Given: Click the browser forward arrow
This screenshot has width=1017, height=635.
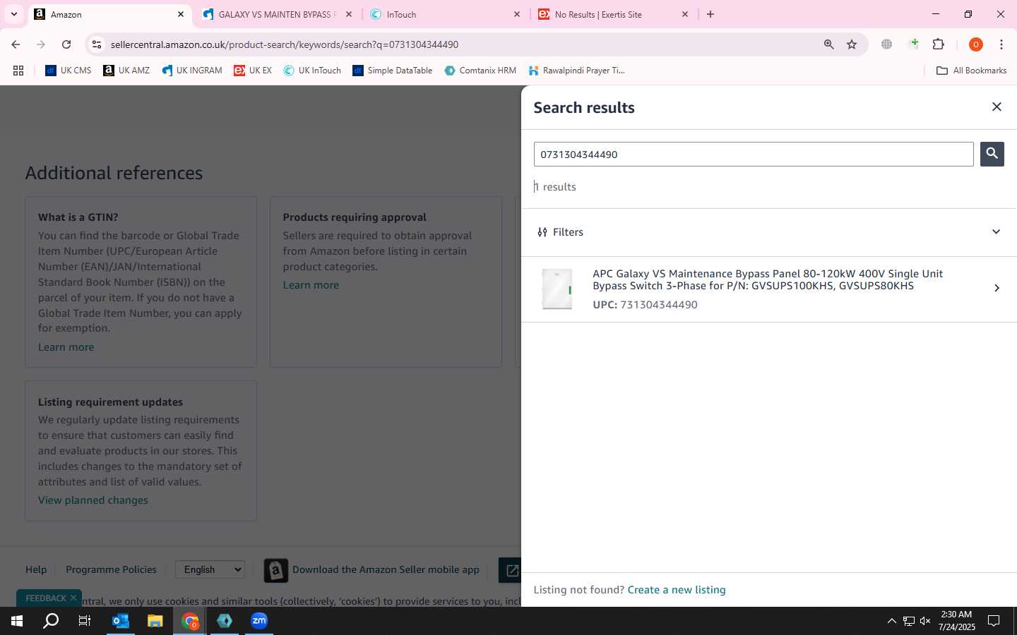Looking at the screenshot, I should click(x=41, y=44).
